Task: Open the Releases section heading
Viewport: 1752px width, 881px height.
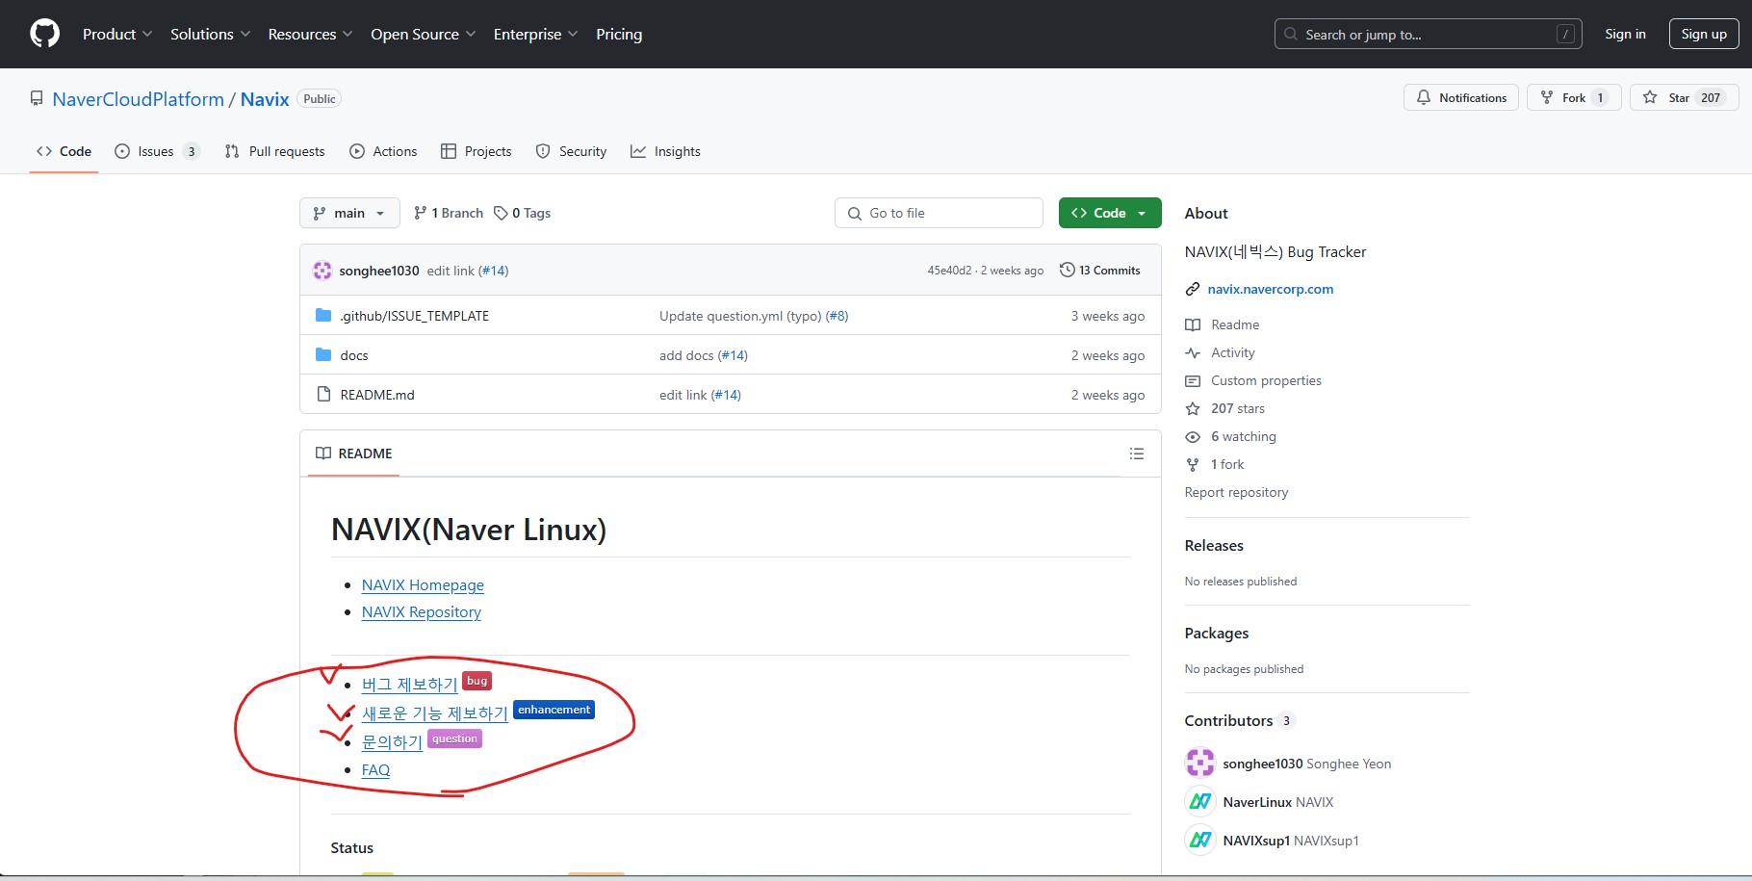Action: point(1214,546)
